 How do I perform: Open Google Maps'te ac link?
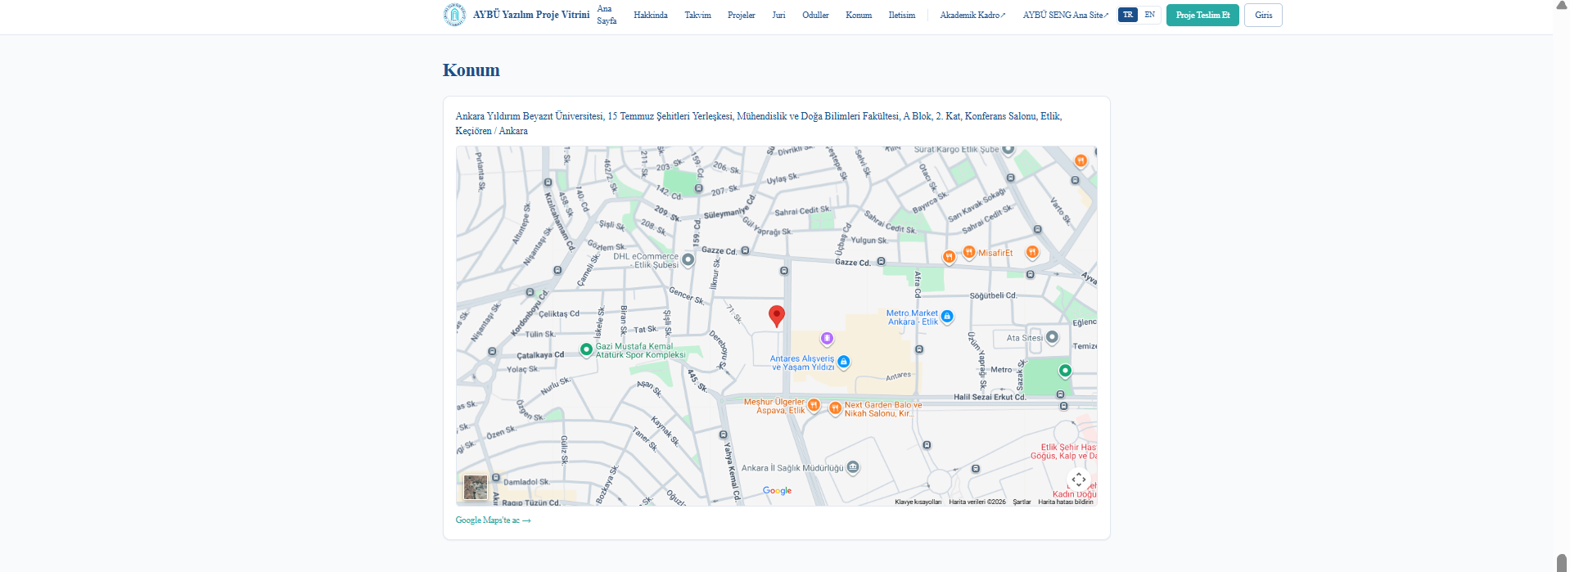tap(493, 520)
